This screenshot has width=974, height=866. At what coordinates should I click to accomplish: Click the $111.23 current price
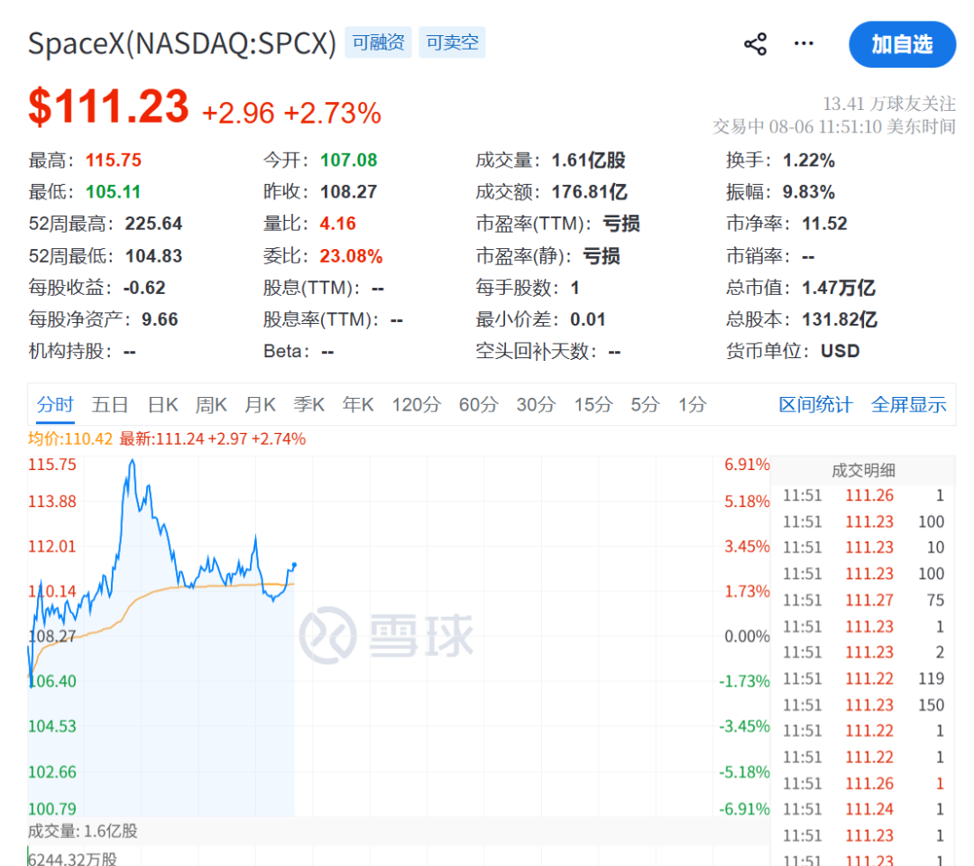tap(109, 106)
